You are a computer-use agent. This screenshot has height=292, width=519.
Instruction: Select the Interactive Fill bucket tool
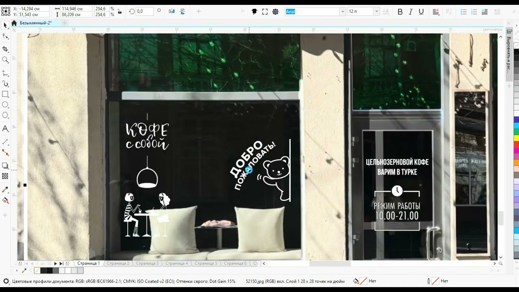click(x=5, y=200)
